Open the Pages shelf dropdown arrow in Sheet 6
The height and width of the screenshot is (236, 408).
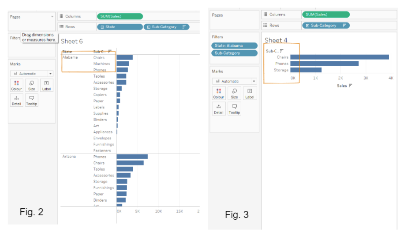(52, 17)
